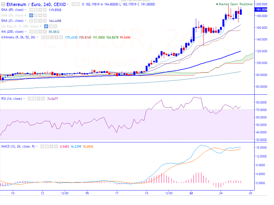274x205 pixels.
Task: Select the MA (200, close) legend label
Action: pyautogui.click(x=12, y=32)
